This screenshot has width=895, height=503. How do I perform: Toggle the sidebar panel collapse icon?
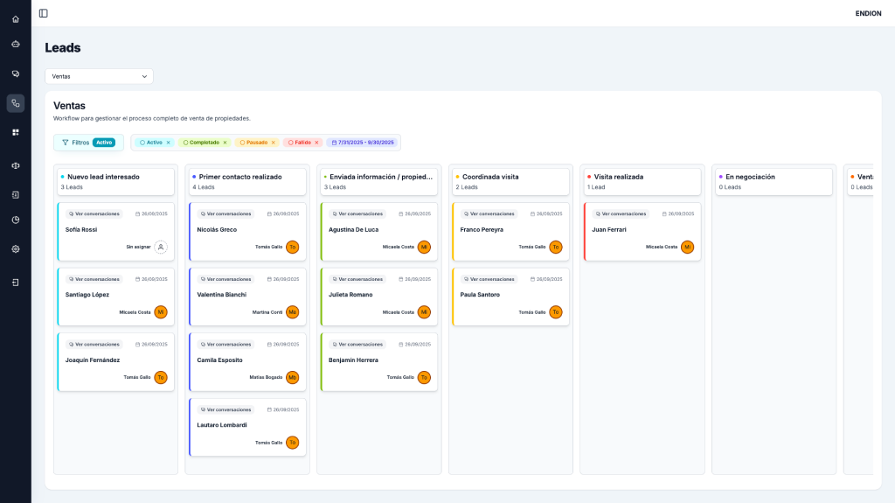point(44,13)
